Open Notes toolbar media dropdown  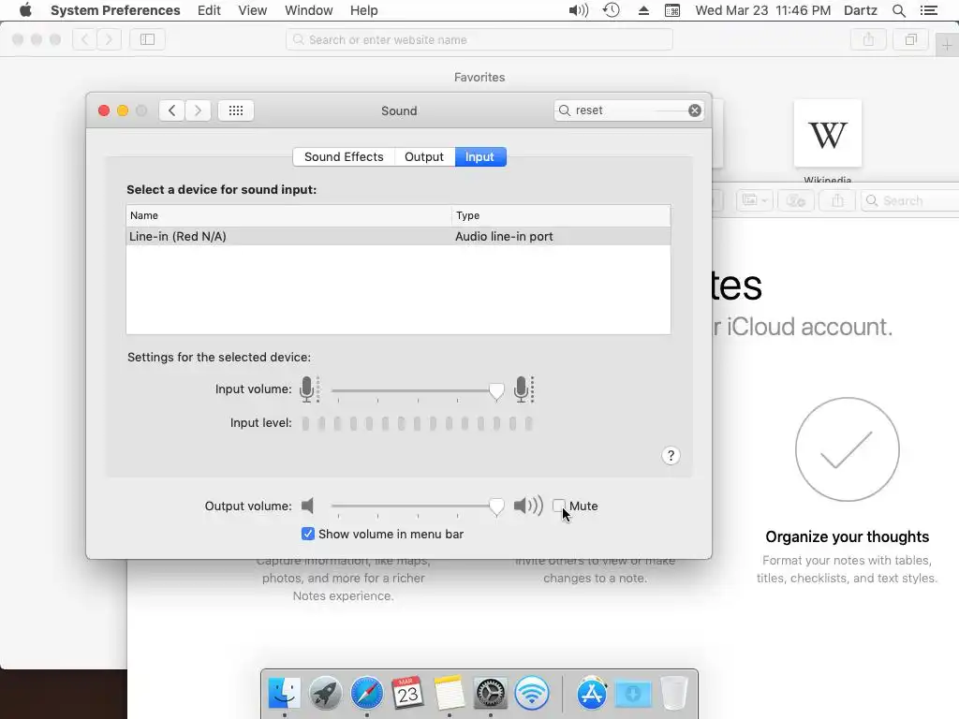click(x=755, y=200)
